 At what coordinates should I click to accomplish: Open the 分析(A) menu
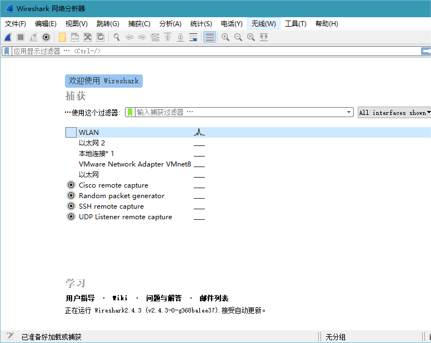click(171, 24)
